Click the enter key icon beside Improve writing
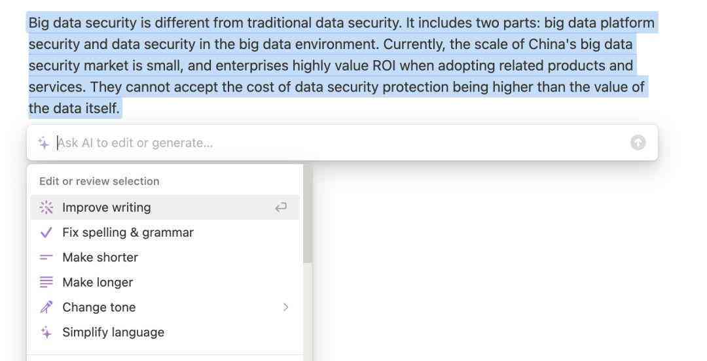 click(x=281, y=207)
